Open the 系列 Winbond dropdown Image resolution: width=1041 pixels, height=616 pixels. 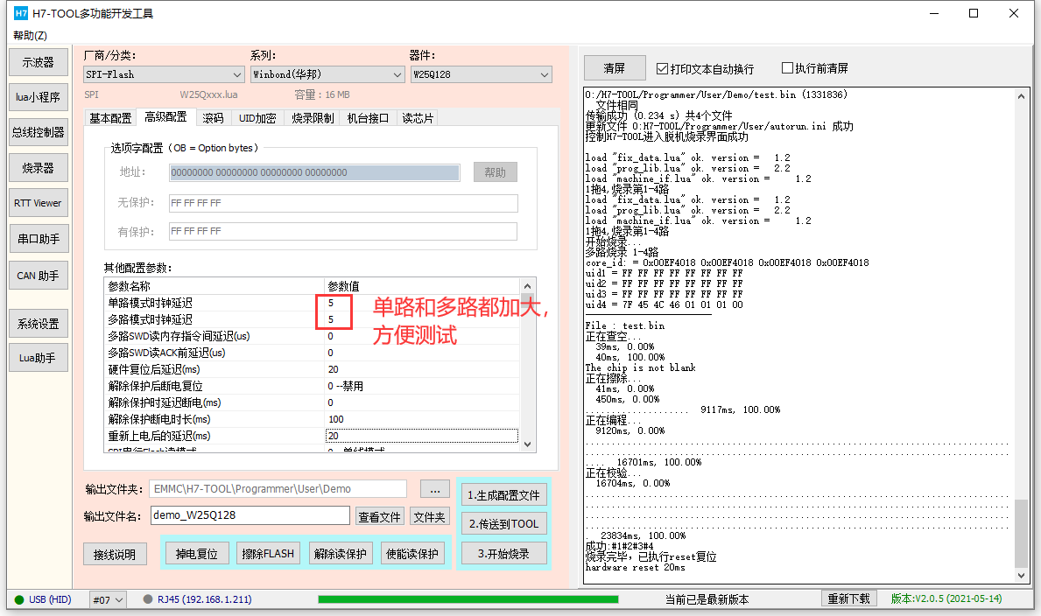(x=327, y=74)
